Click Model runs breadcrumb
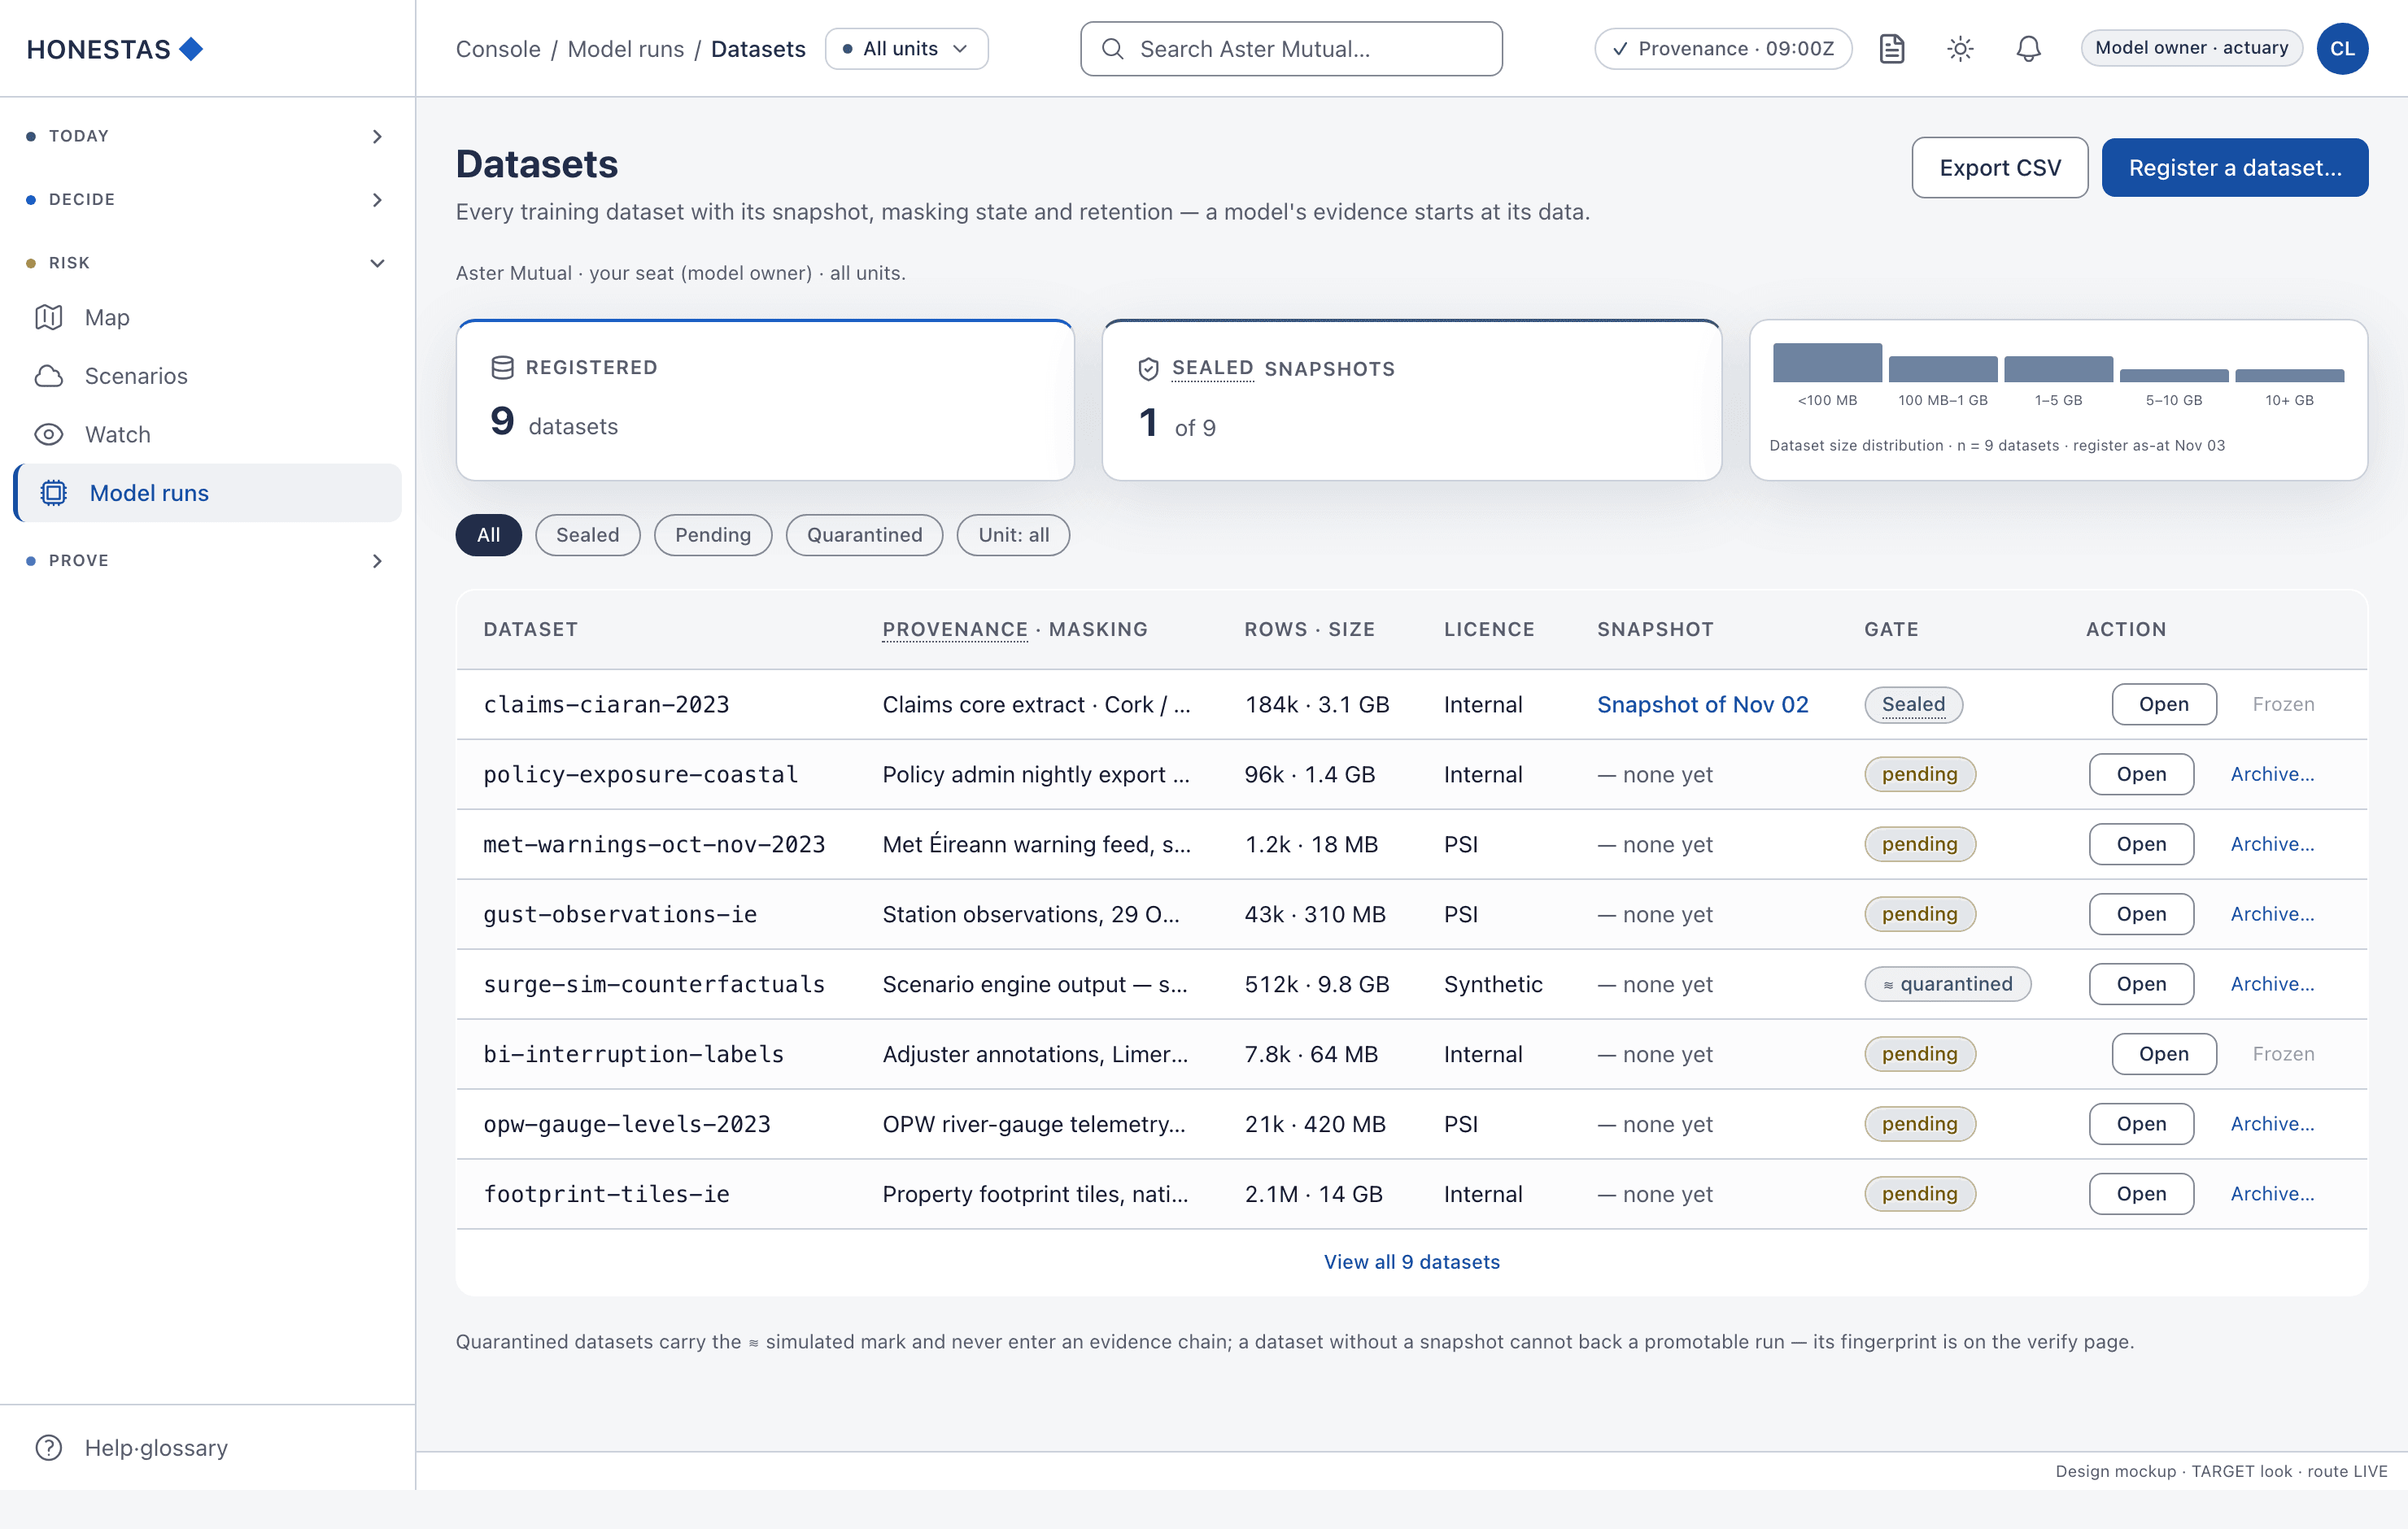This screenshot has height=1529, width=2408. tap(626, 48)
